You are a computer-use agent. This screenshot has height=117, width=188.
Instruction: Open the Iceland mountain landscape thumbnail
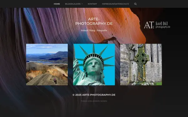[47, 65]
